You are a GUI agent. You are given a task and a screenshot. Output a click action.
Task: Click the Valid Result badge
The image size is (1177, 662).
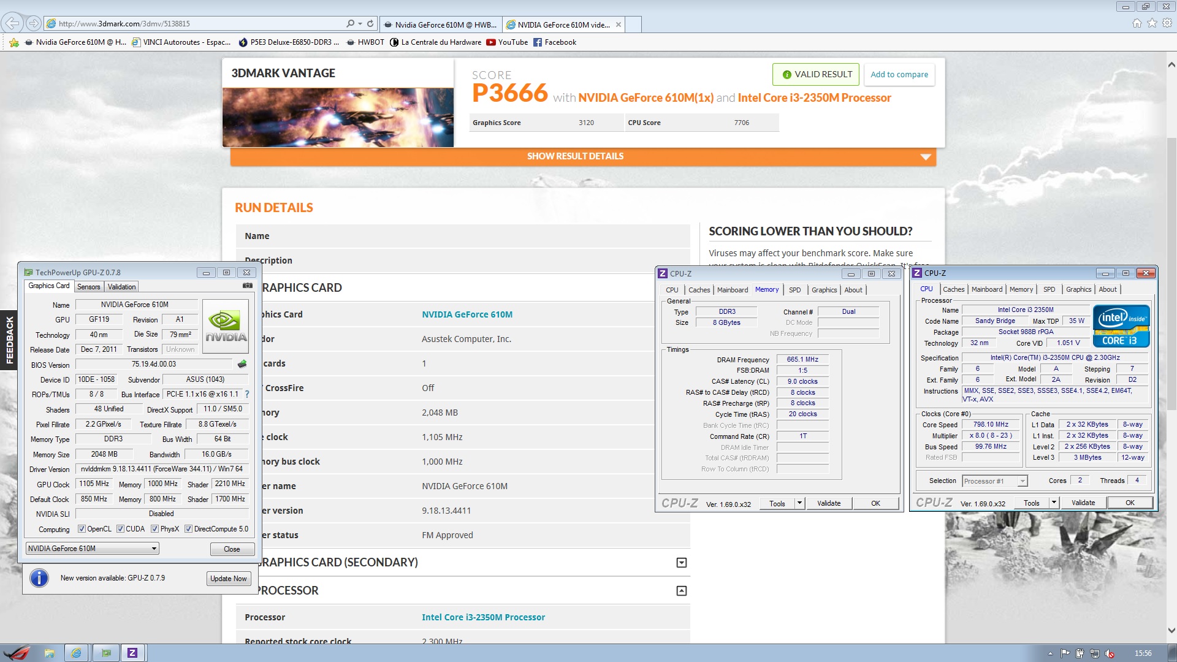816,74
